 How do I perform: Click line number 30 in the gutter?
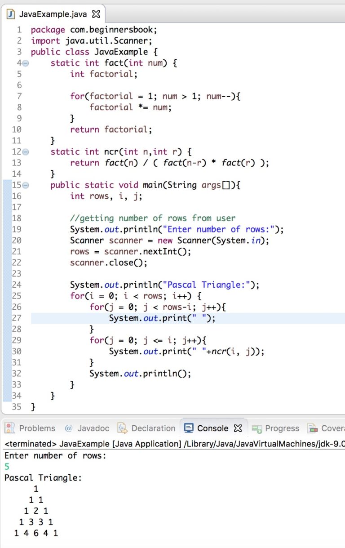tap(17, 352)
